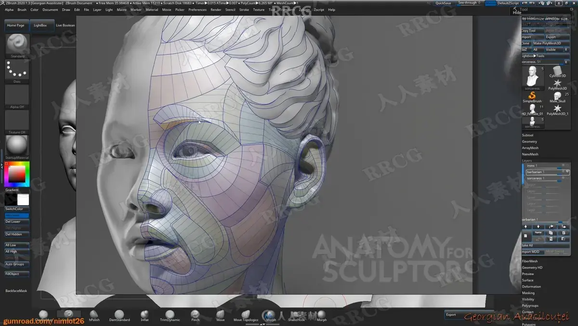Open the Preferences menu
This screenshot has width=578, height=326.
pos(197,10)
